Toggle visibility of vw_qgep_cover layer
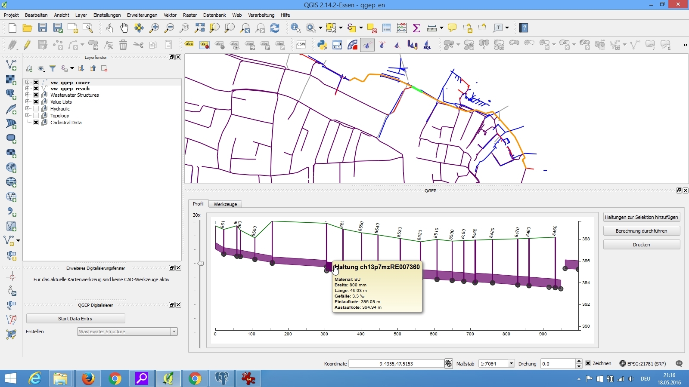 [36, 83]
